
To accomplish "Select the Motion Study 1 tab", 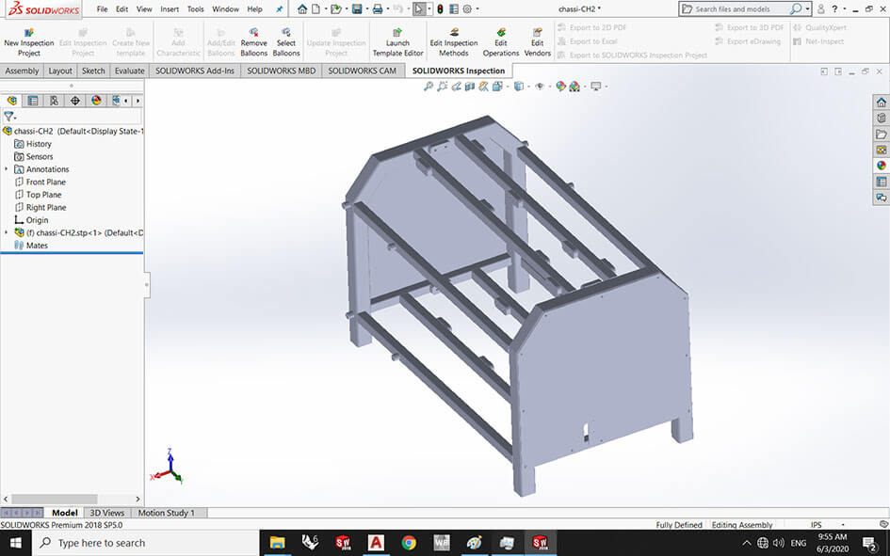I will (167, 513).
